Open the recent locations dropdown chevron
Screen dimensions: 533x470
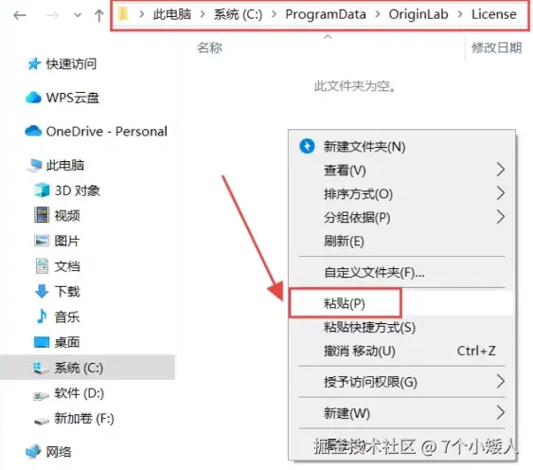(x=78, y=15)
